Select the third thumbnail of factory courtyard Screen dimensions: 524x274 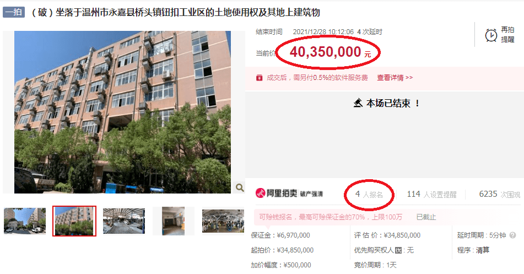coord(124,221)
